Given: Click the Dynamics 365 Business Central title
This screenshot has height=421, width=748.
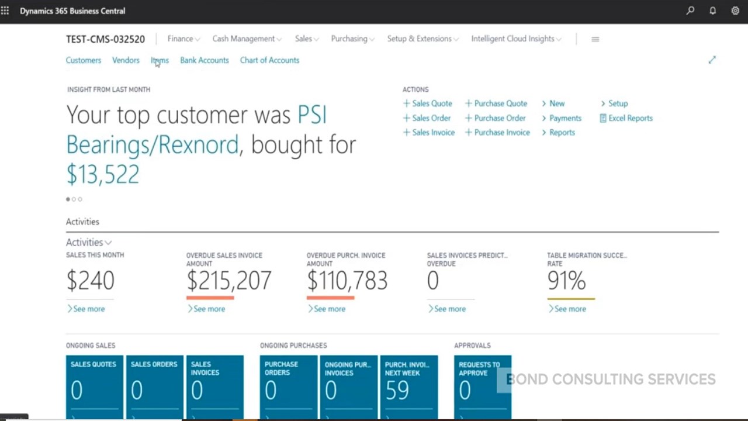Looking at the screenshot, I should coord(72,11).
